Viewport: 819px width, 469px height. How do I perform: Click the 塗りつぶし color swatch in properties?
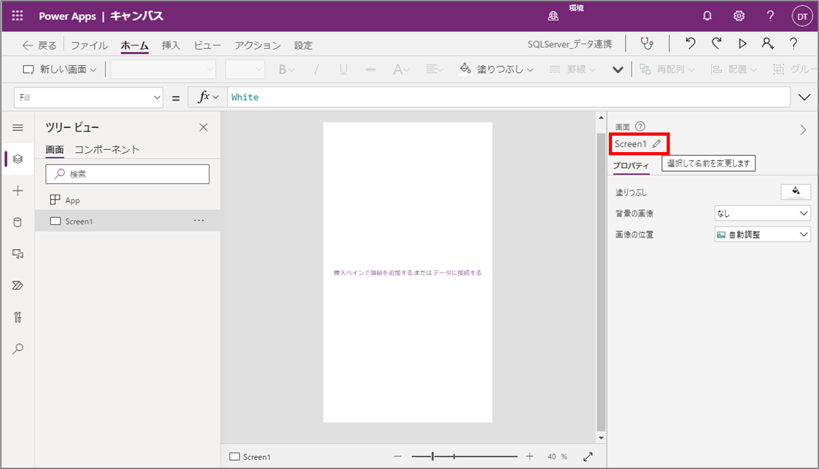pyautogui.click(x=796, y=192)
